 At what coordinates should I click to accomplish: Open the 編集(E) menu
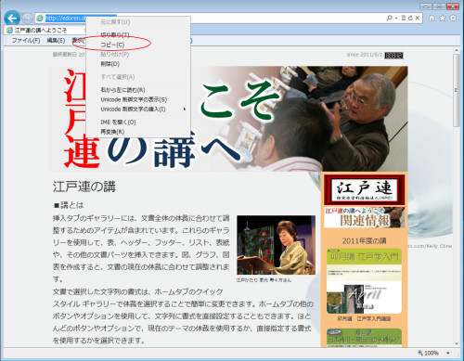point(56,40)
